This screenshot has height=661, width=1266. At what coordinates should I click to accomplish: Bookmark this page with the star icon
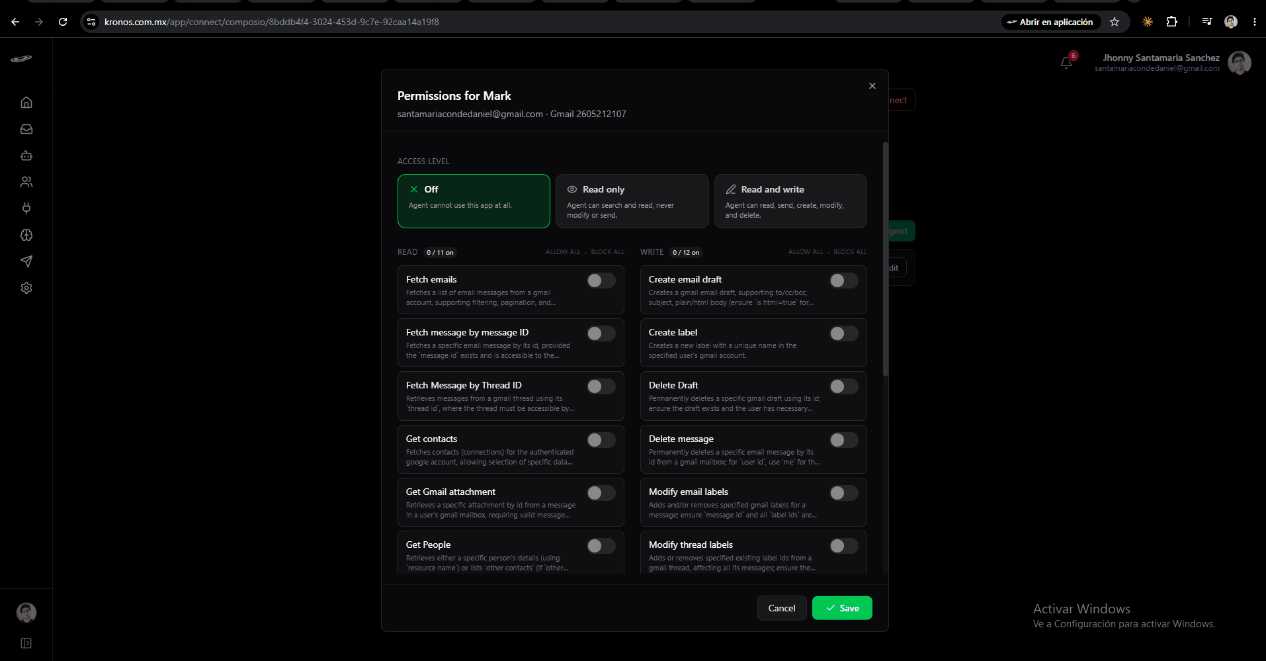(1115, 22)
